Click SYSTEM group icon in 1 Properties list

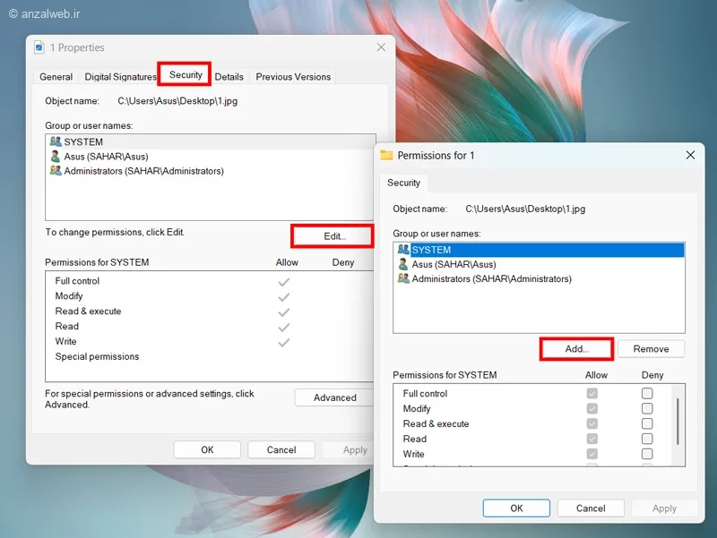pyautogui.click(x=56, y=141)
